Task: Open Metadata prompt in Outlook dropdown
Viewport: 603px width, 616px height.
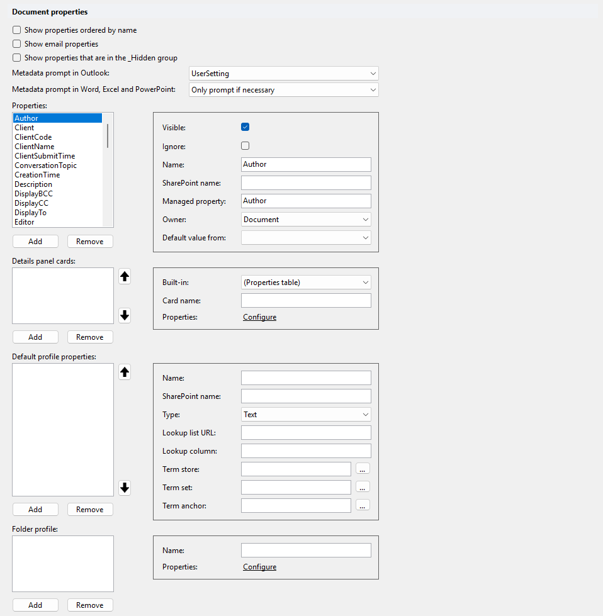Action: [283, 74]
